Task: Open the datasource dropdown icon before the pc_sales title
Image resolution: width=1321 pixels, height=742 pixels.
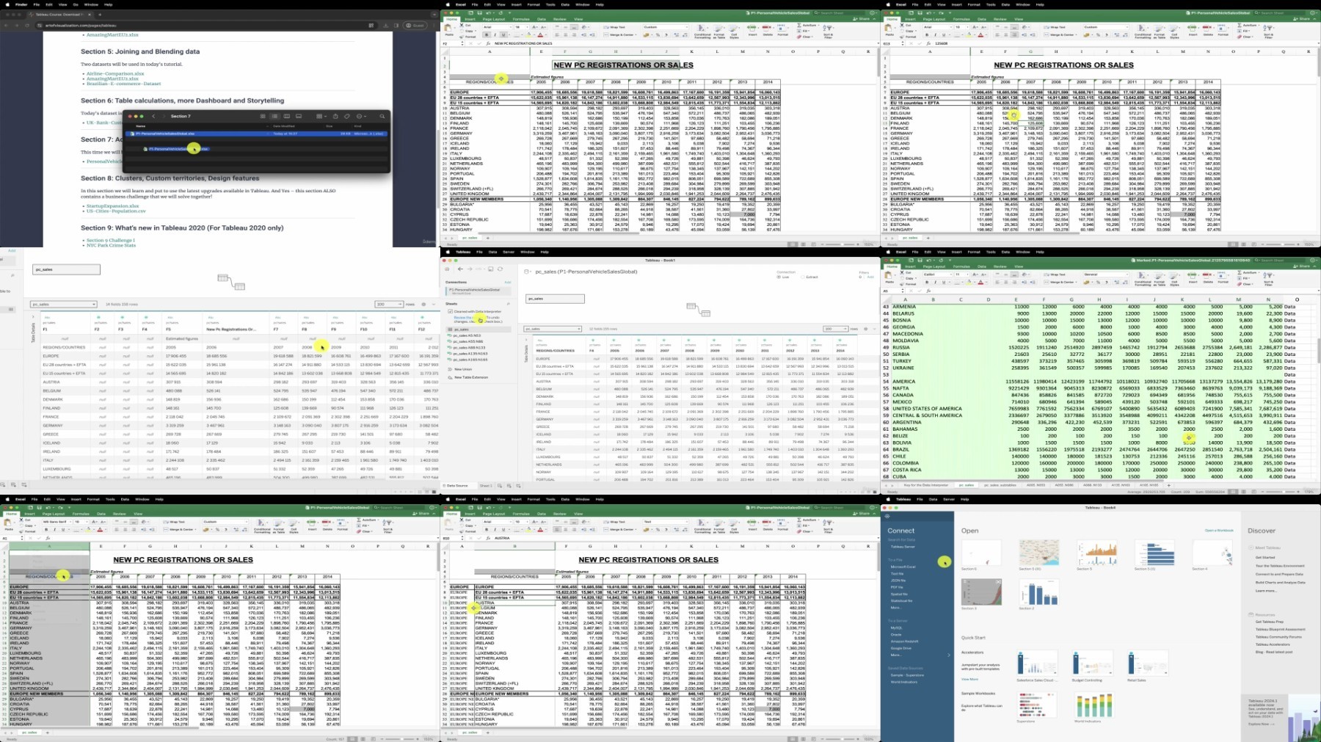Action: (x=527, y=272)
